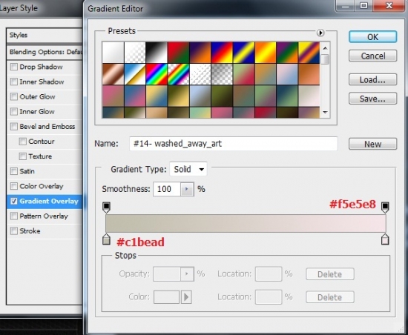Enable the Stroke checkbox
The height and width of the screenshot is (335, 408).
(x=14, y=230)
